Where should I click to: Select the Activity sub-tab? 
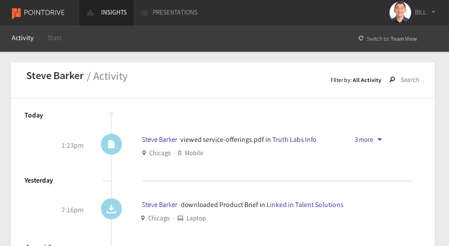(x=22, y=38)
